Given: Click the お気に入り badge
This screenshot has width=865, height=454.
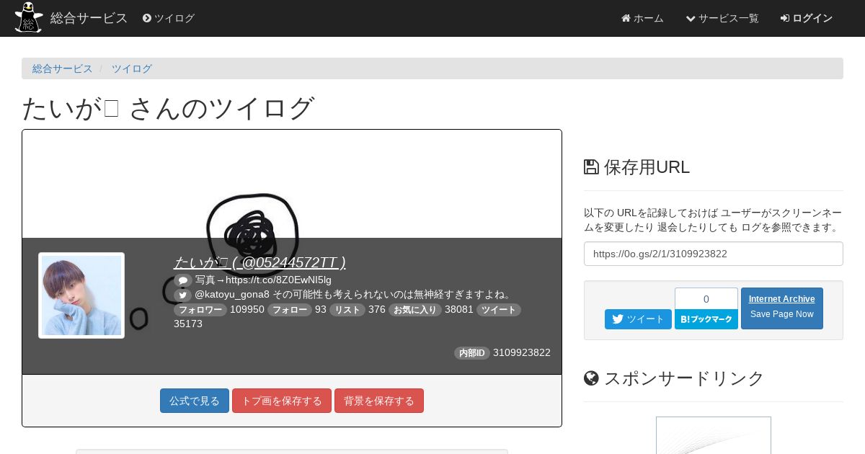Looking at the screenshot, I should pyautogui.click(x=415, y=310).
